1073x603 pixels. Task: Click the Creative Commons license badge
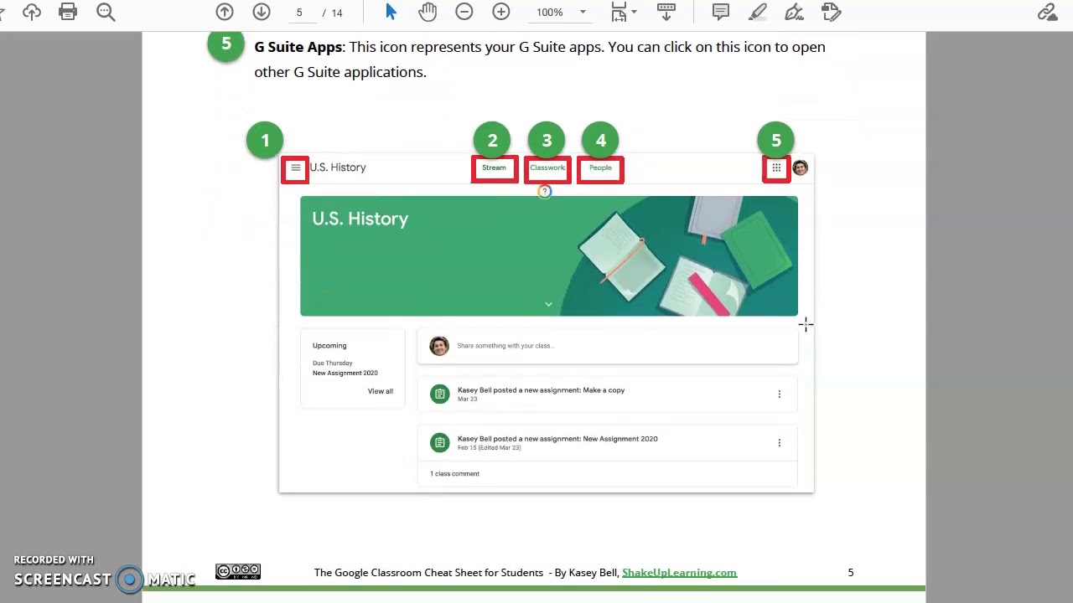[x=238, y=572]
